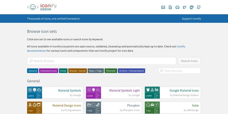228x114 pixels.
Task: Click the Support Iconify link
Action: pos(191,19)
